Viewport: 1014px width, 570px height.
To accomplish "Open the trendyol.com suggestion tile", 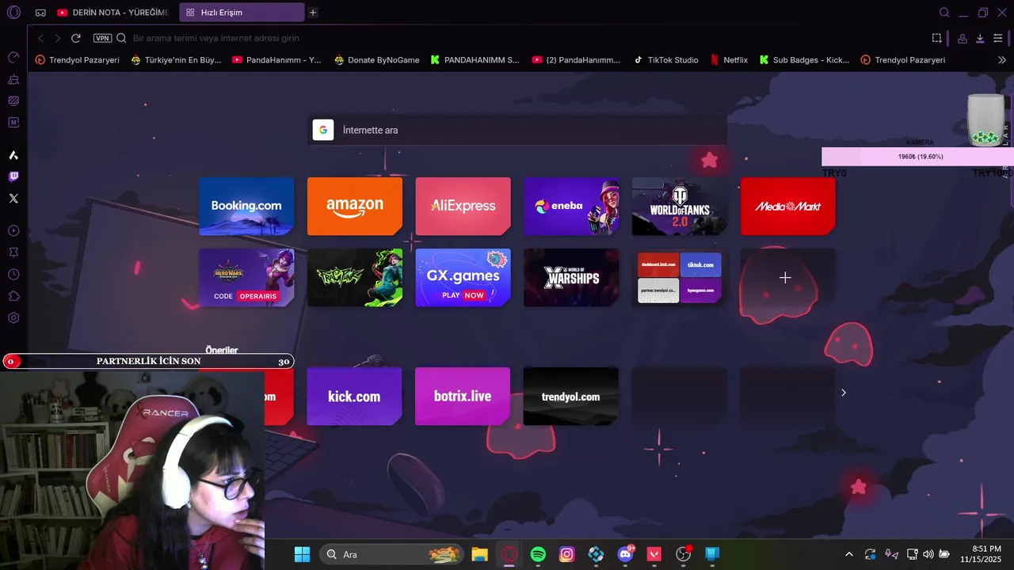I will [x=570, y=396].
